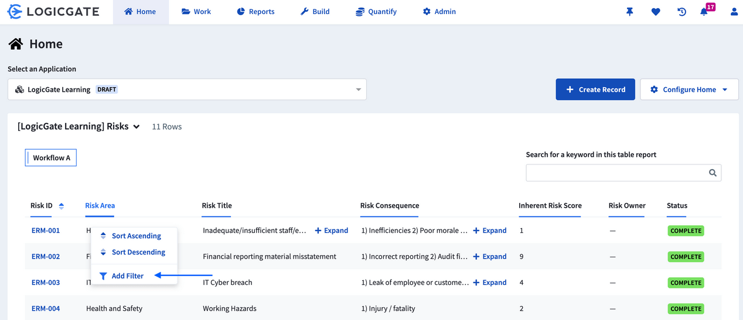Open the user profile icon

(x=734, y=12)
